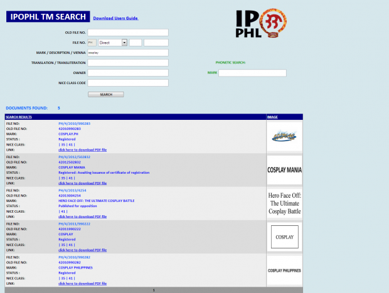This screenshot has width=389, height=293.
Task: Click the Old File No. input field
Action: click(128, 33)
